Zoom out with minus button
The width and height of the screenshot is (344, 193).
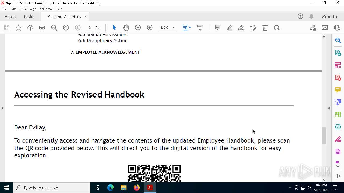pyautogui.click(x=138, y=28)
